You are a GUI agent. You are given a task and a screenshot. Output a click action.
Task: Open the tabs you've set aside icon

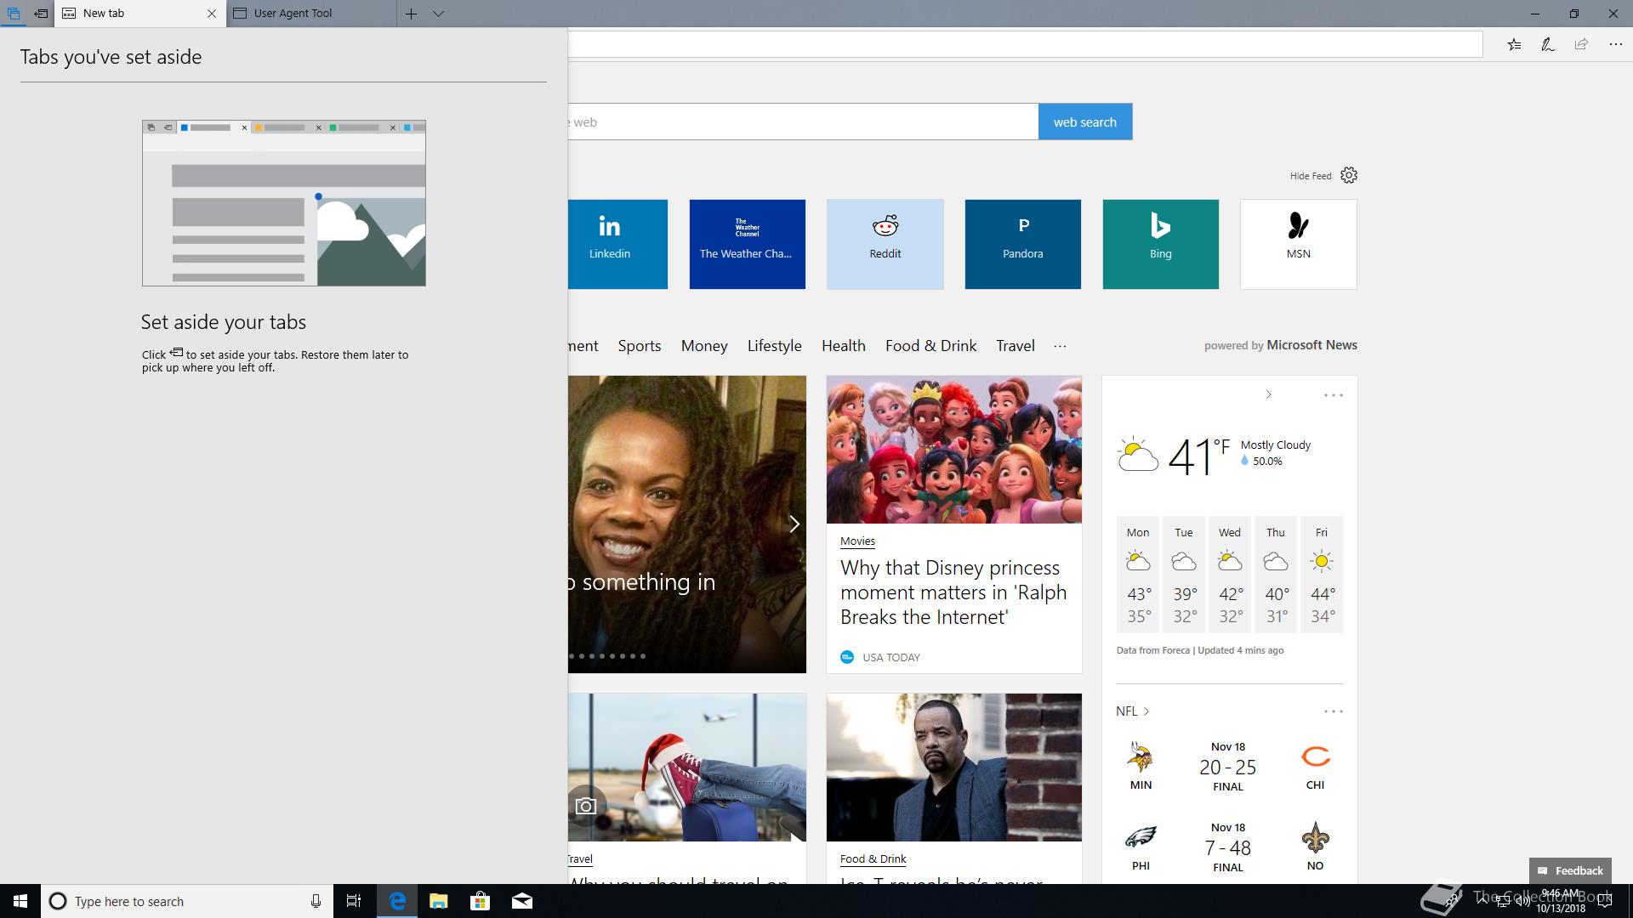(14, 14)
